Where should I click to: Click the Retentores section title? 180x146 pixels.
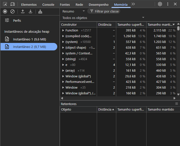tap(69, 104)
